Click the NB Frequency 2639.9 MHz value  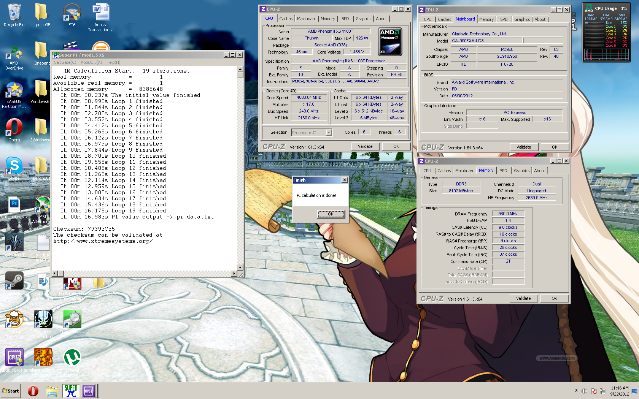pos(536,198)
